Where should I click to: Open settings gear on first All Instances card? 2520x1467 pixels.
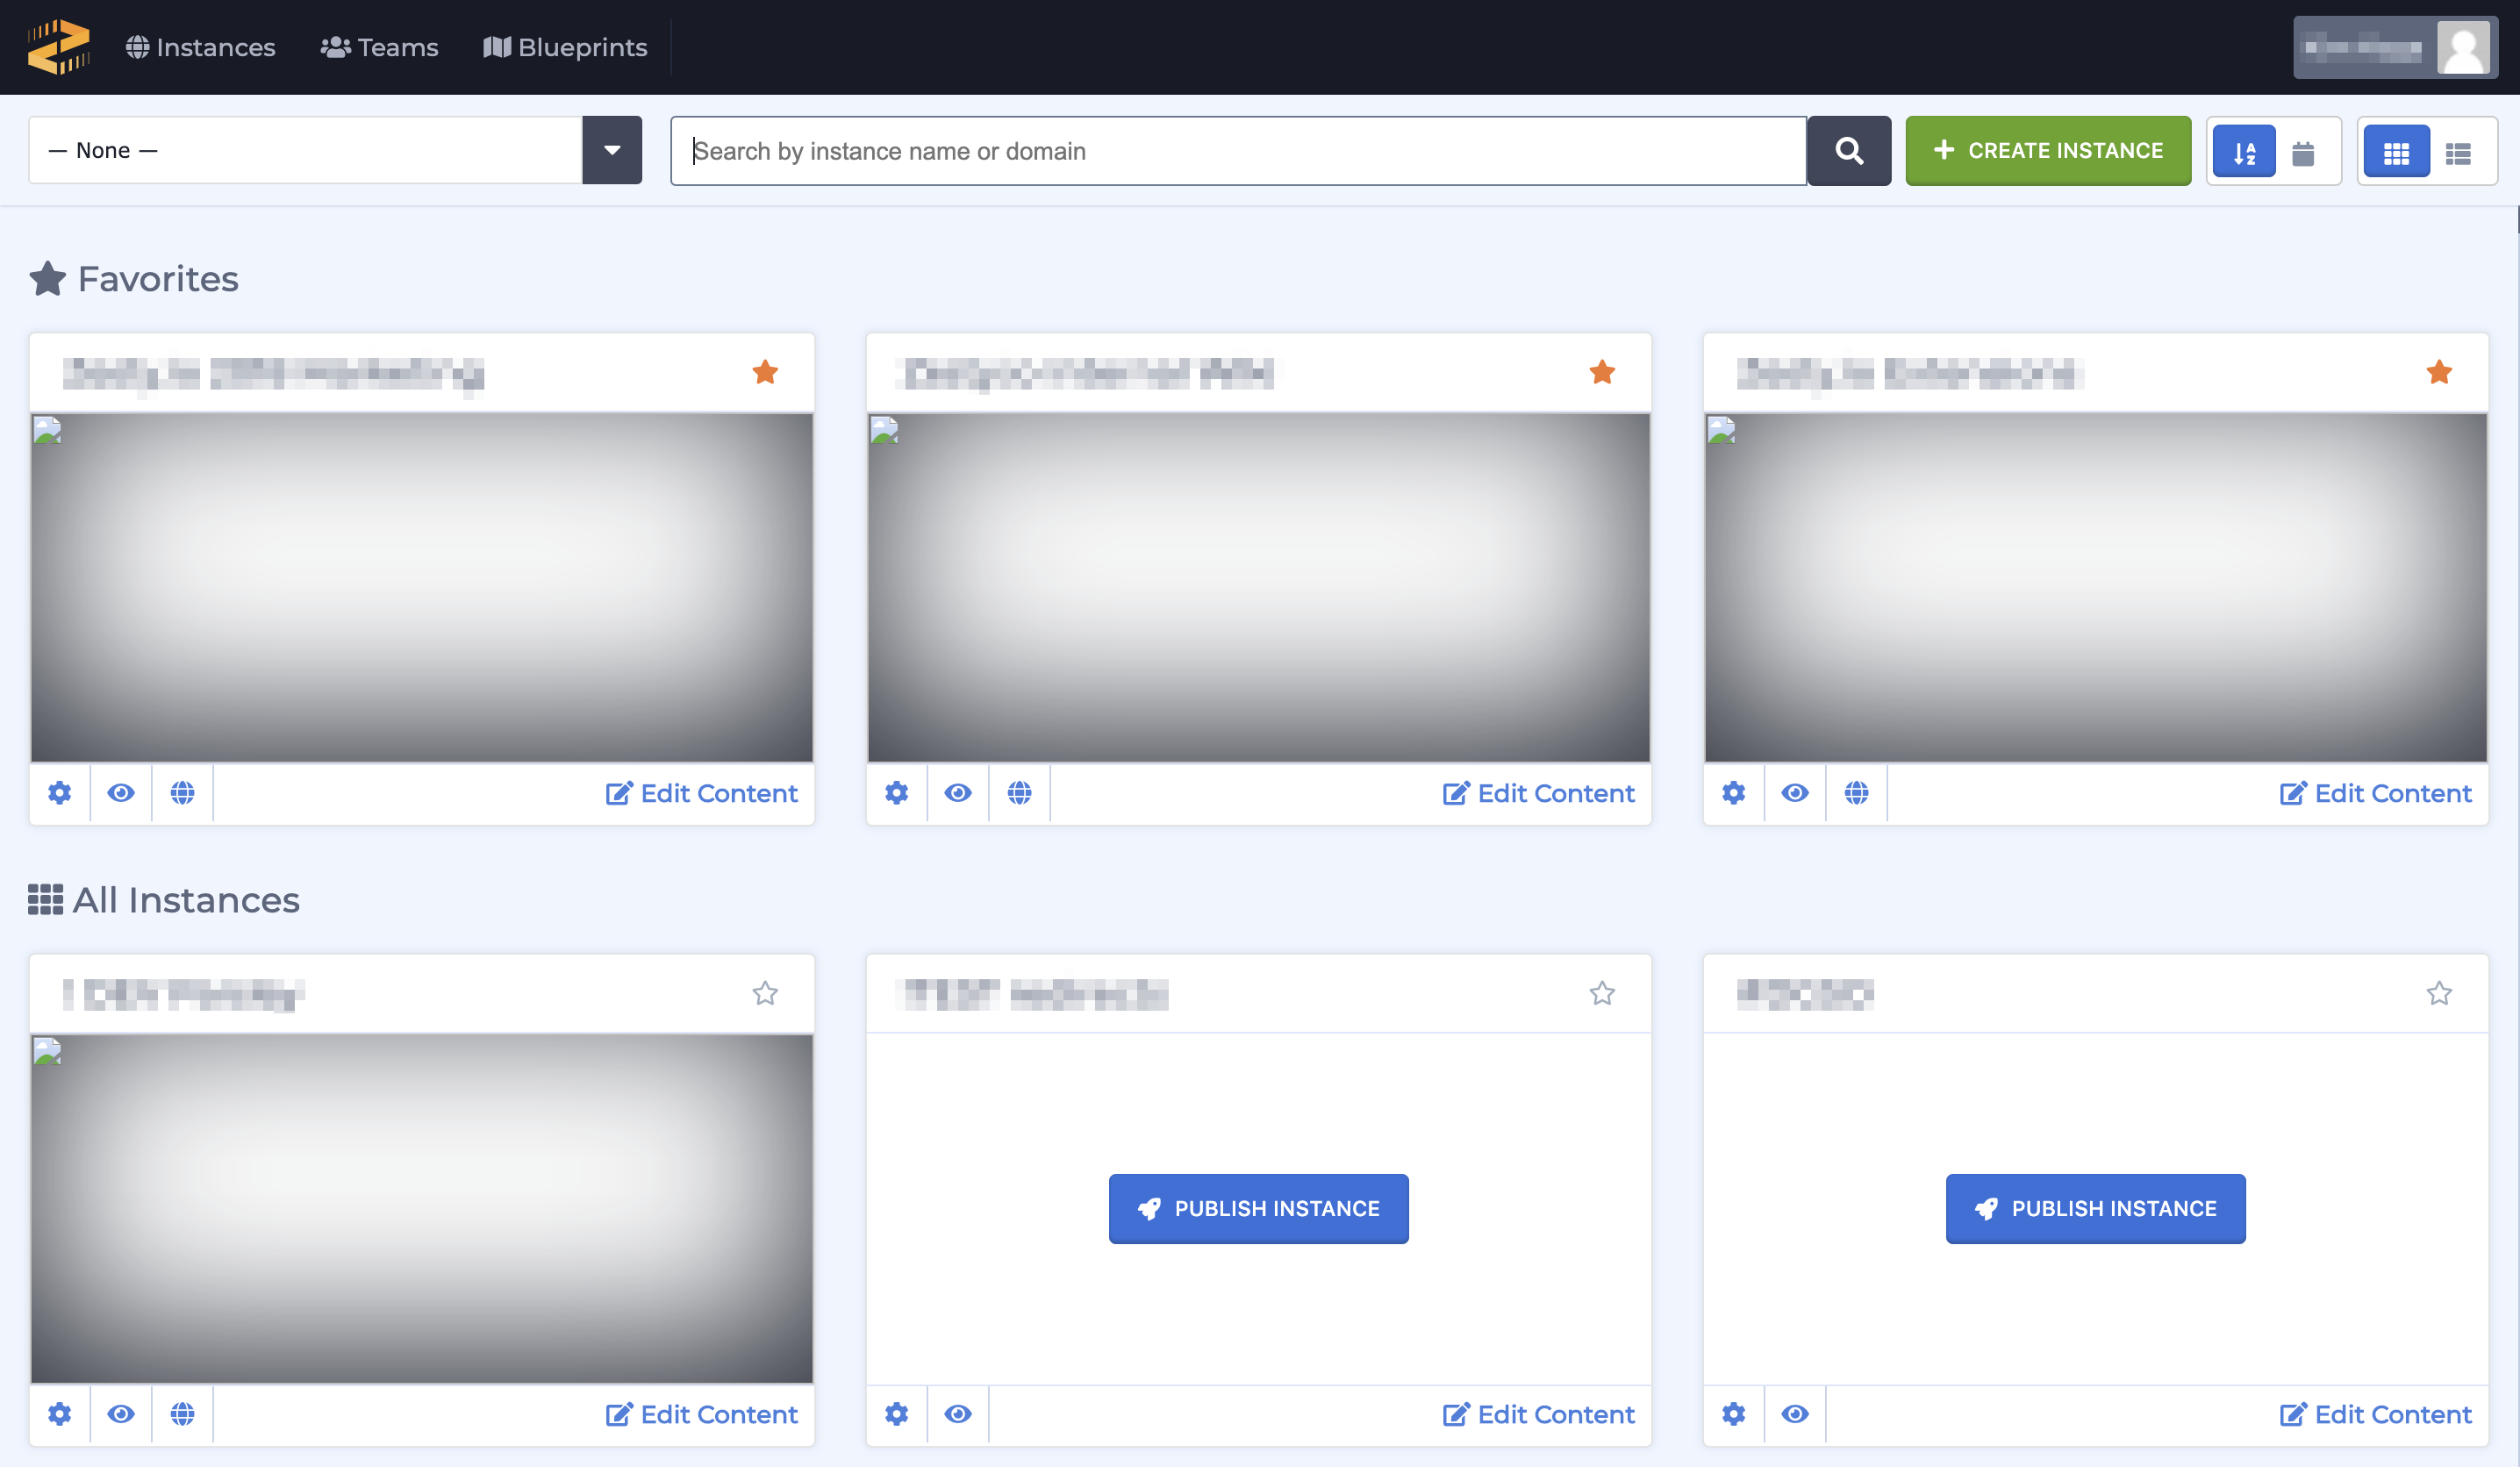pyautogui.click(x=60, y=1414)
